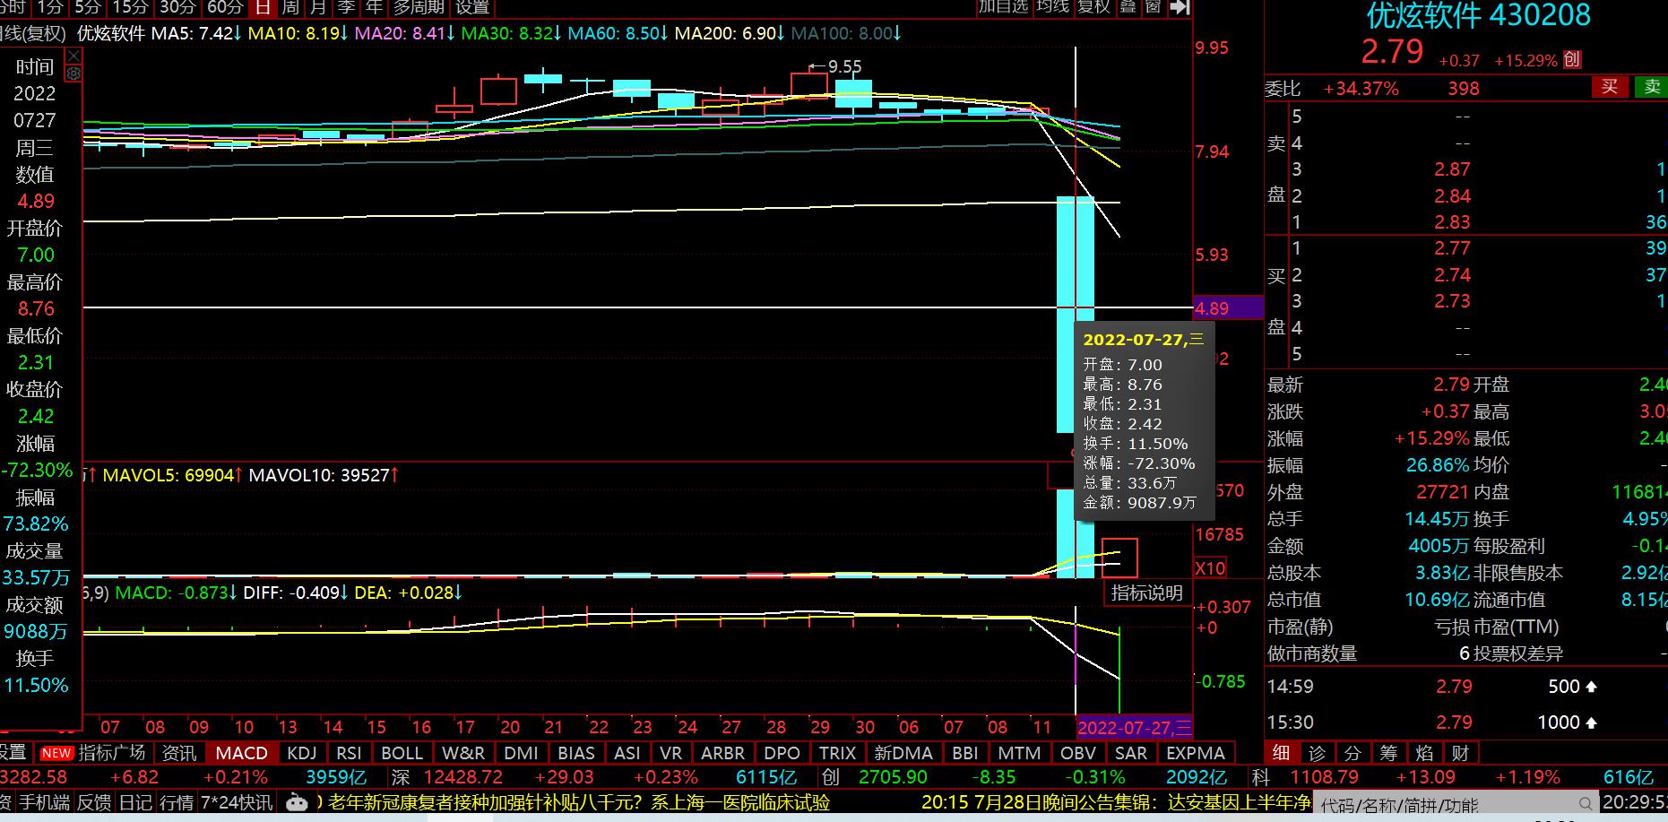Open the 窗 window layout button

click(x=1153, y=7)
